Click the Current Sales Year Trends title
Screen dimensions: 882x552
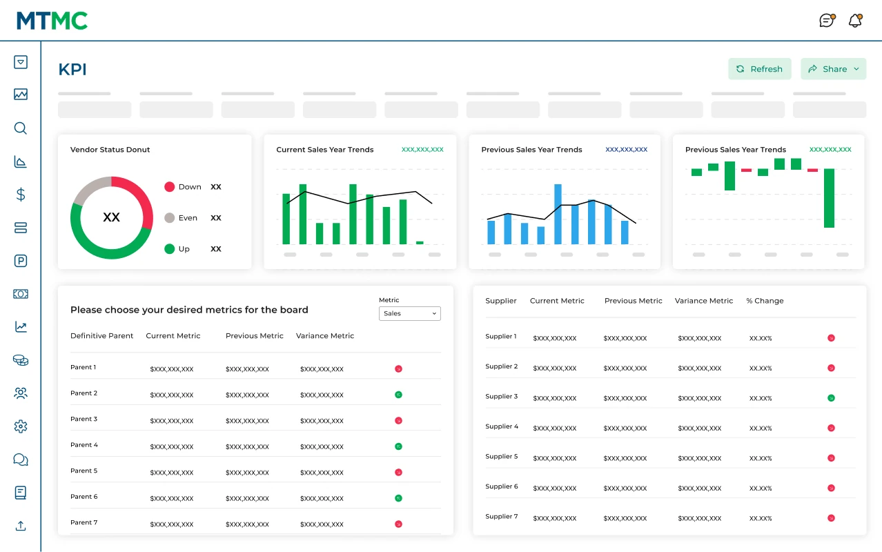pos(325,150)
